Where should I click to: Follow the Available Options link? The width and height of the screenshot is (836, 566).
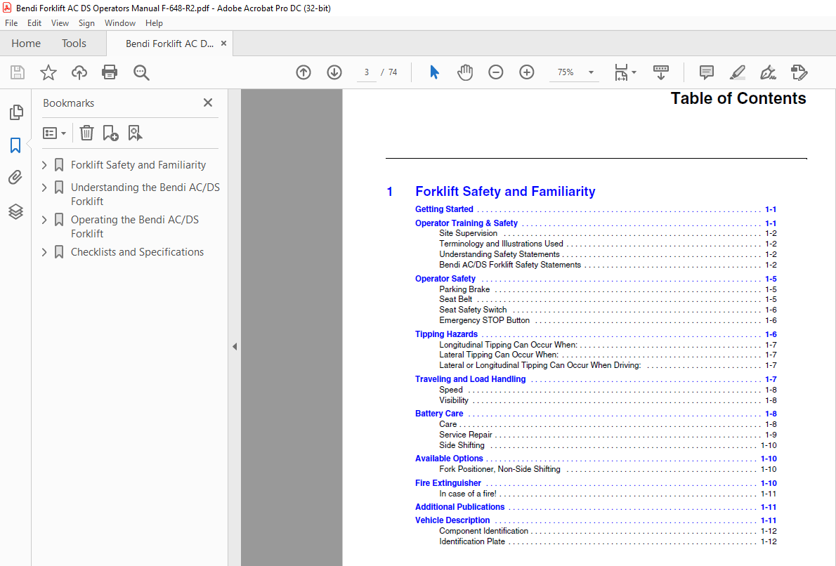coord(449,459)
